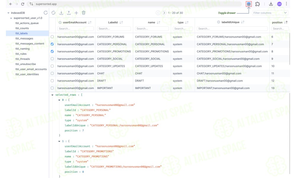The height and width of the screenshot is (178, 296).
Task: Sort by LabelId column
Action: click(x=121, y=22)
